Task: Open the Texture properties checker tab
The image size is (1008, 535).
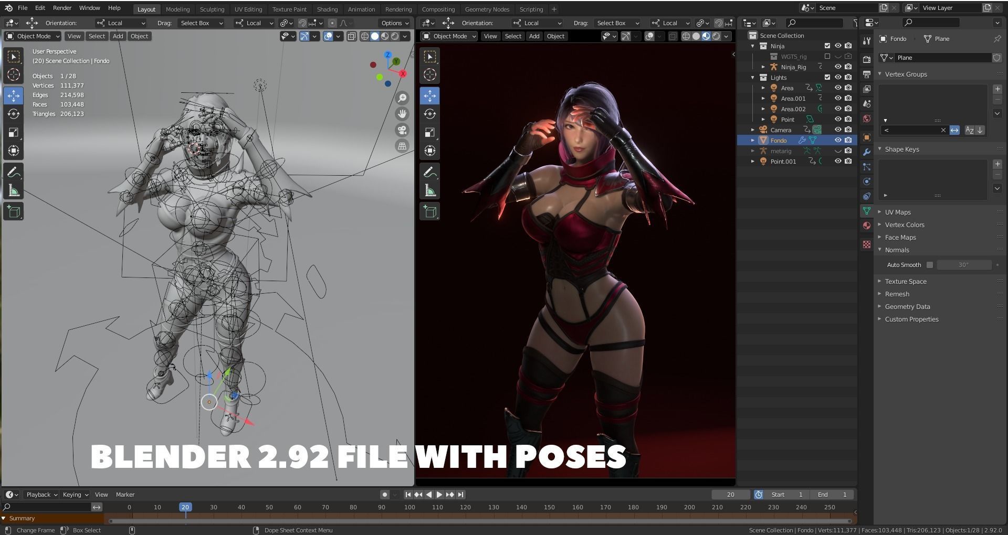Action: pos(867,244)
